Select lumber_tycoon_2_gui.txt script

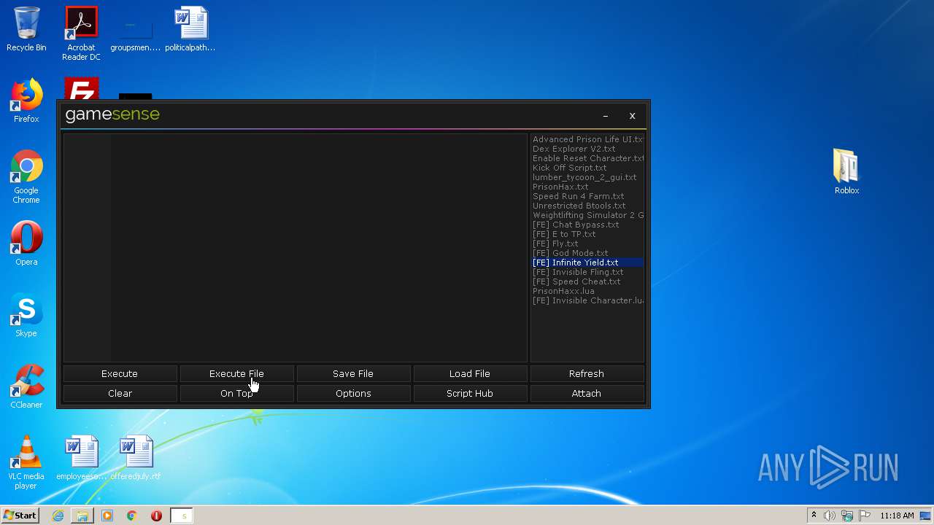point(587,177)
